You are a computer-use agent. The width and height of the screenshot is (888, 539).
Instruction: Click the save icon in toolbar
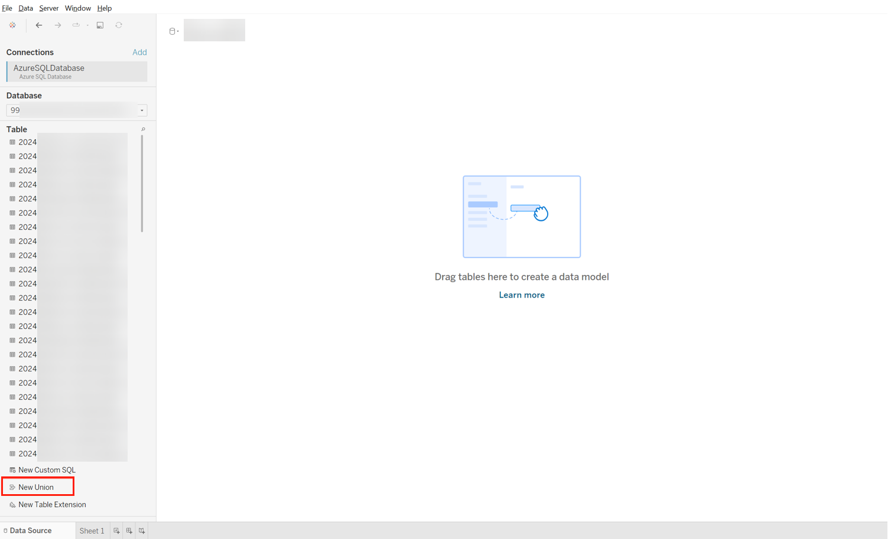(100, 25)
